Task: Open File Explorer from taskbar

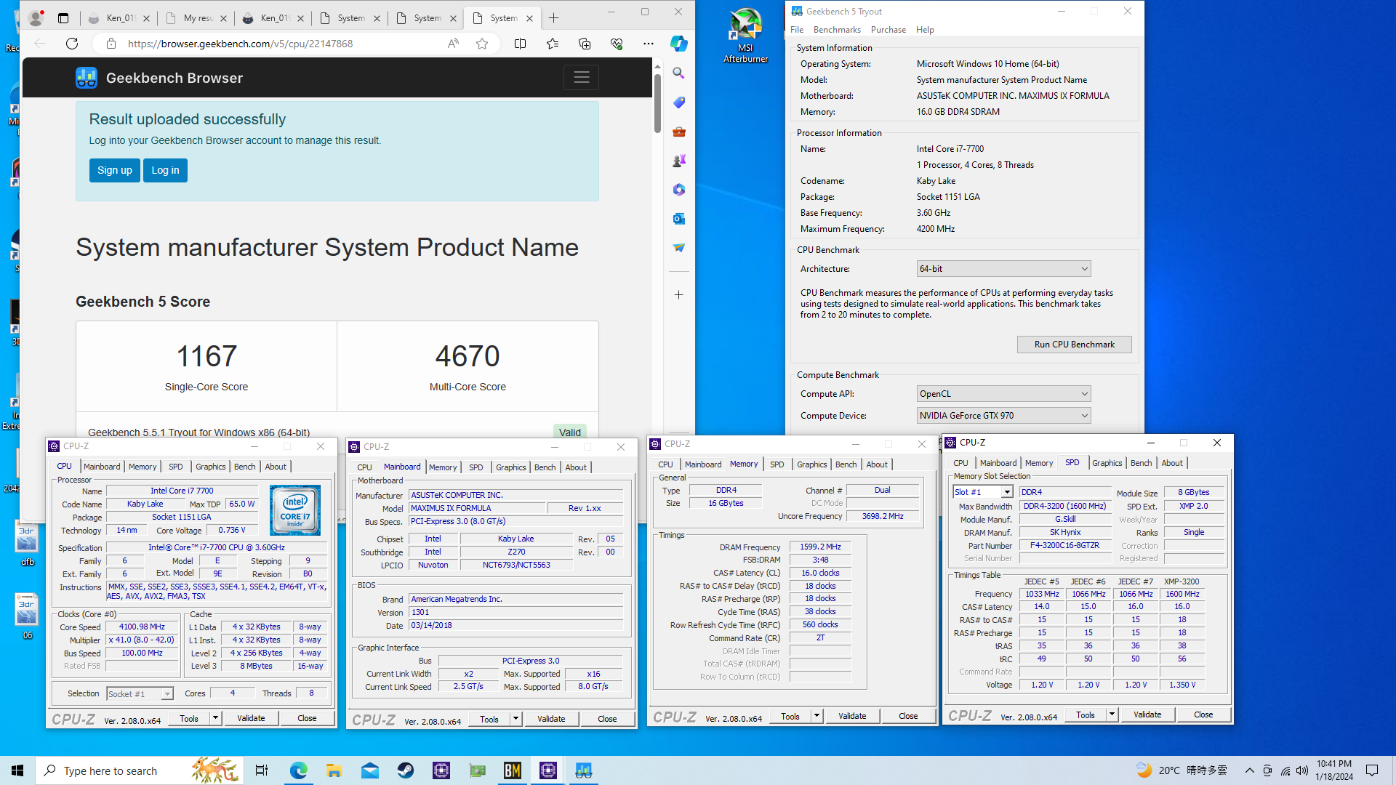Action: (334, 770)
